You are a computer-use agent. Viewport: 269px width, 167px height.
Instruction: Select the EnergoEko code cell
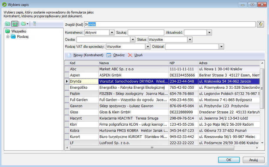click(84, 87)
